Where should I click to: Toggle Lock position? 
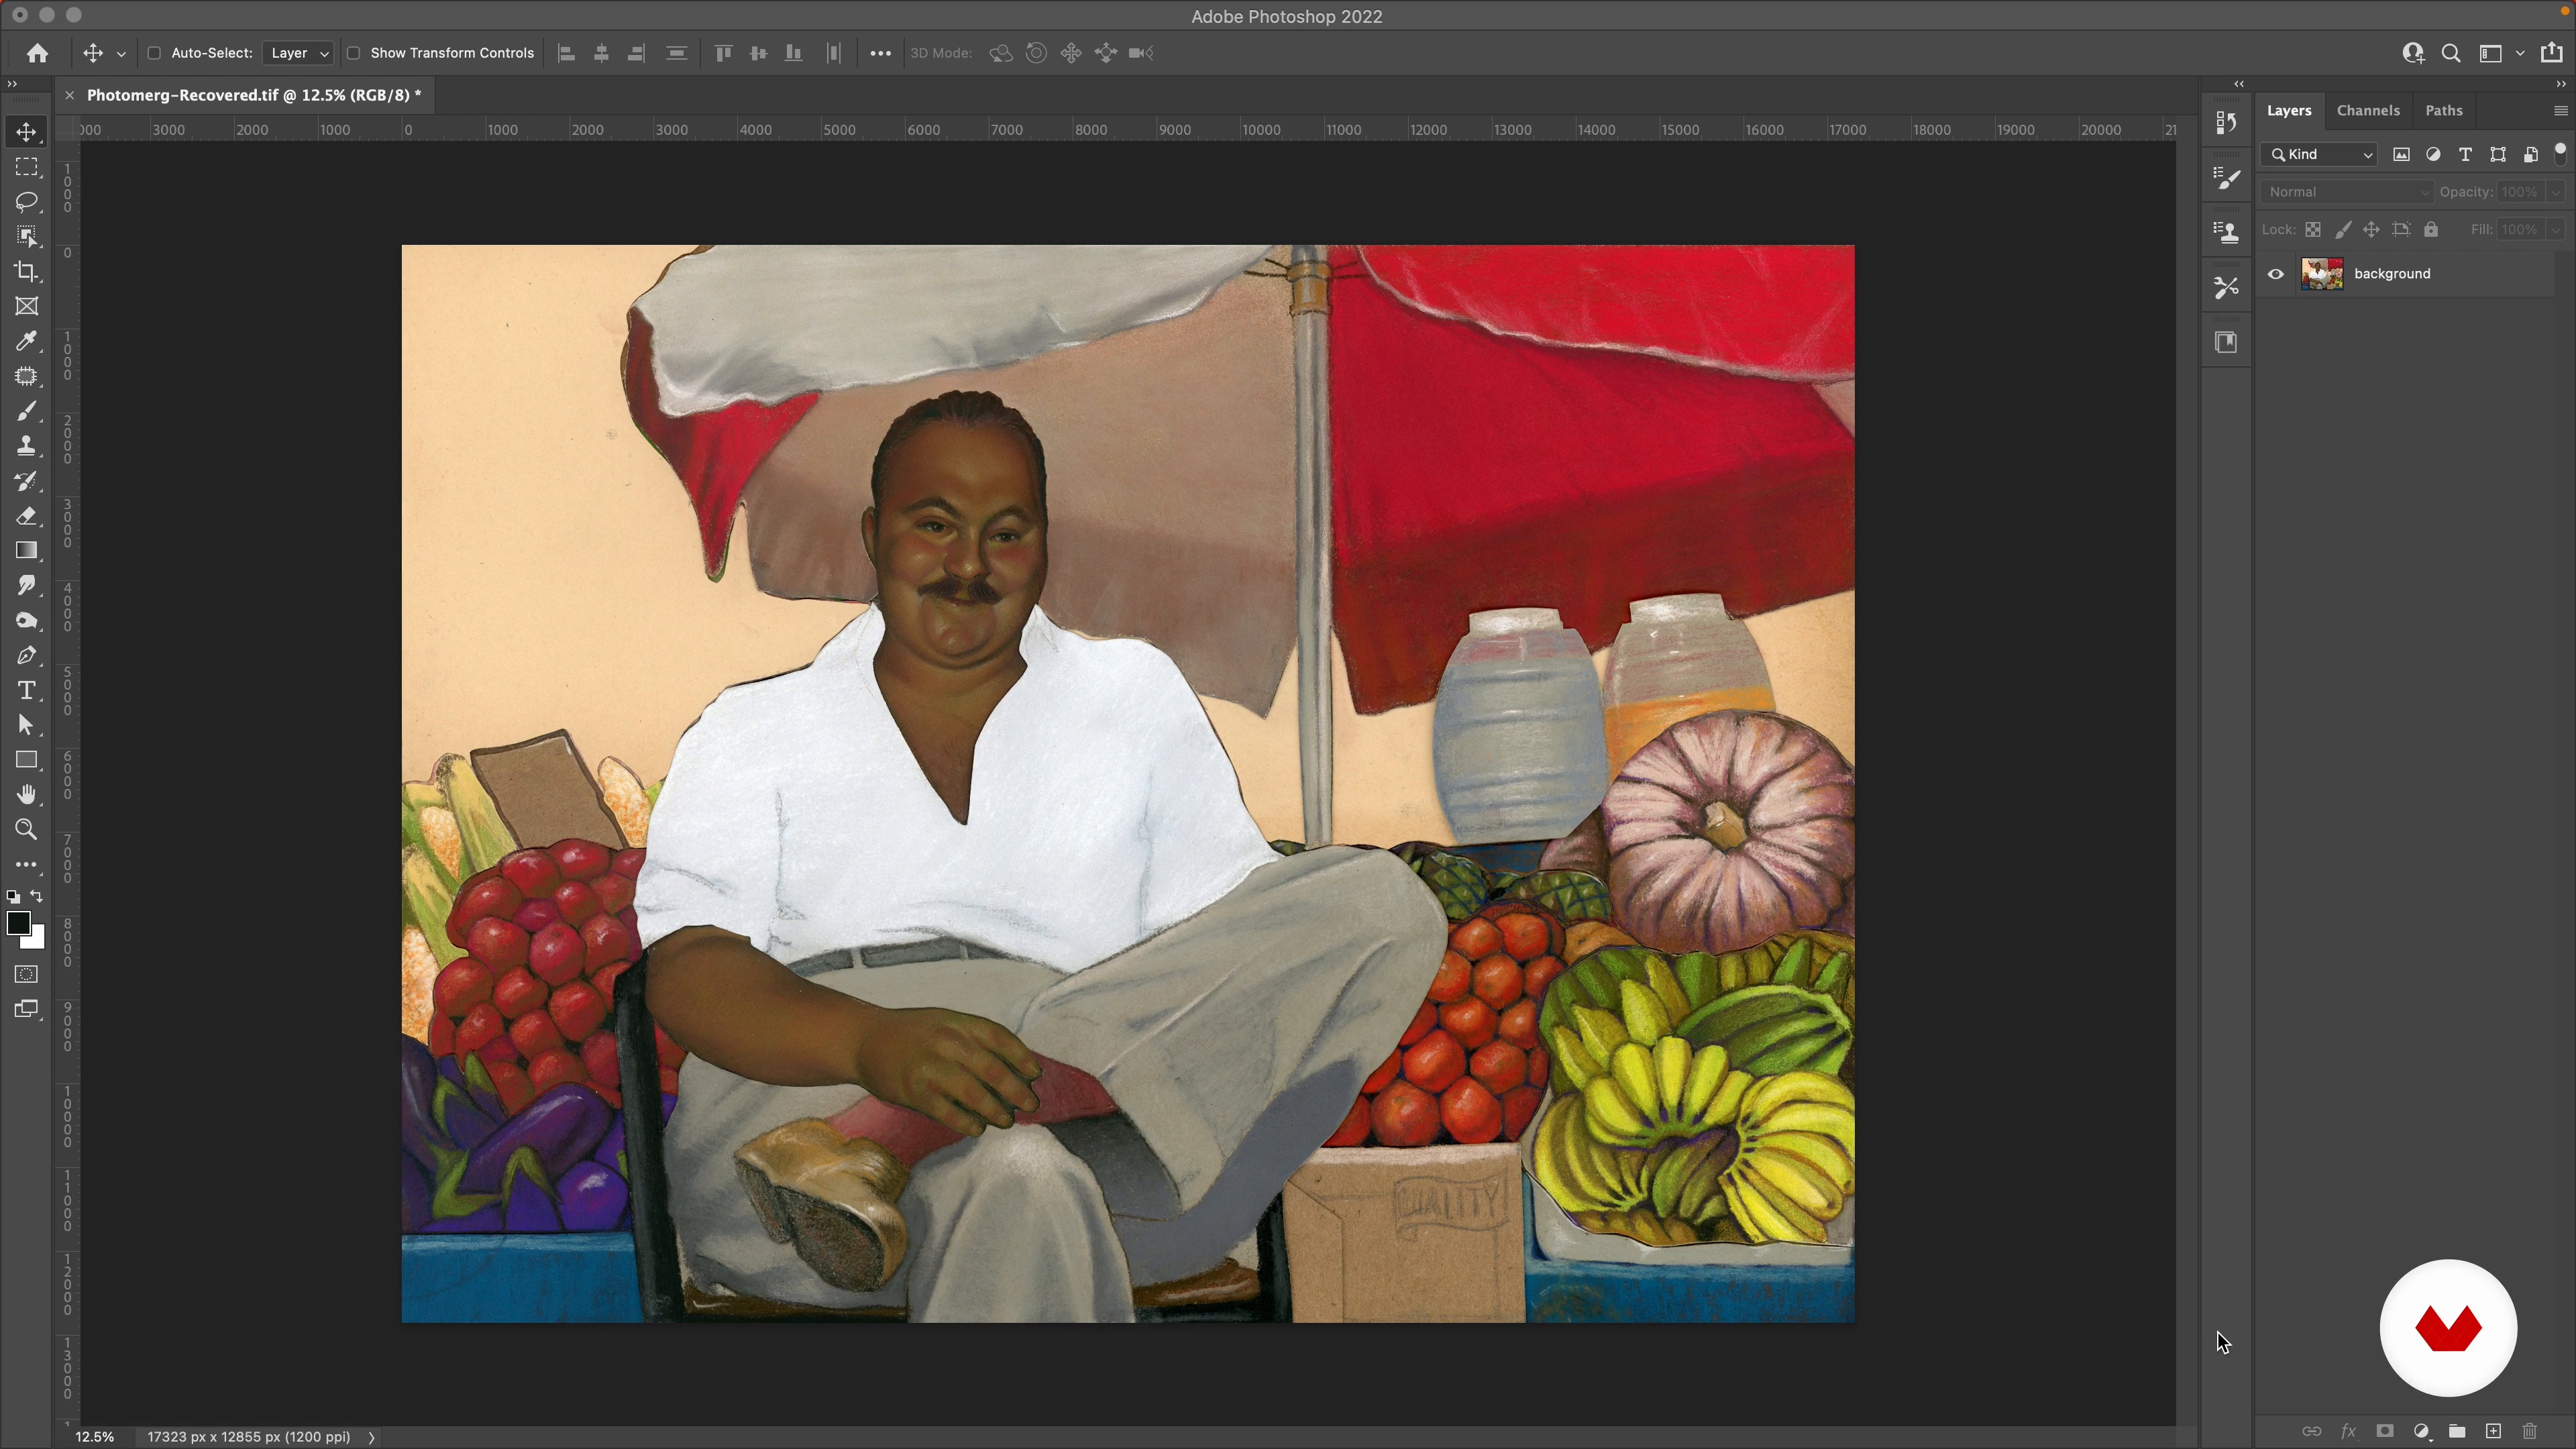(x=2371, y=230)
